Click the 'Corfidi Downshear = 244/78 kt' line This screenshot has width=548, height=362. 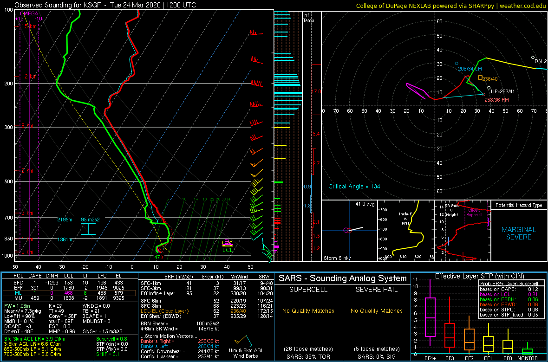pyautogui.click(x=180, y=351)
